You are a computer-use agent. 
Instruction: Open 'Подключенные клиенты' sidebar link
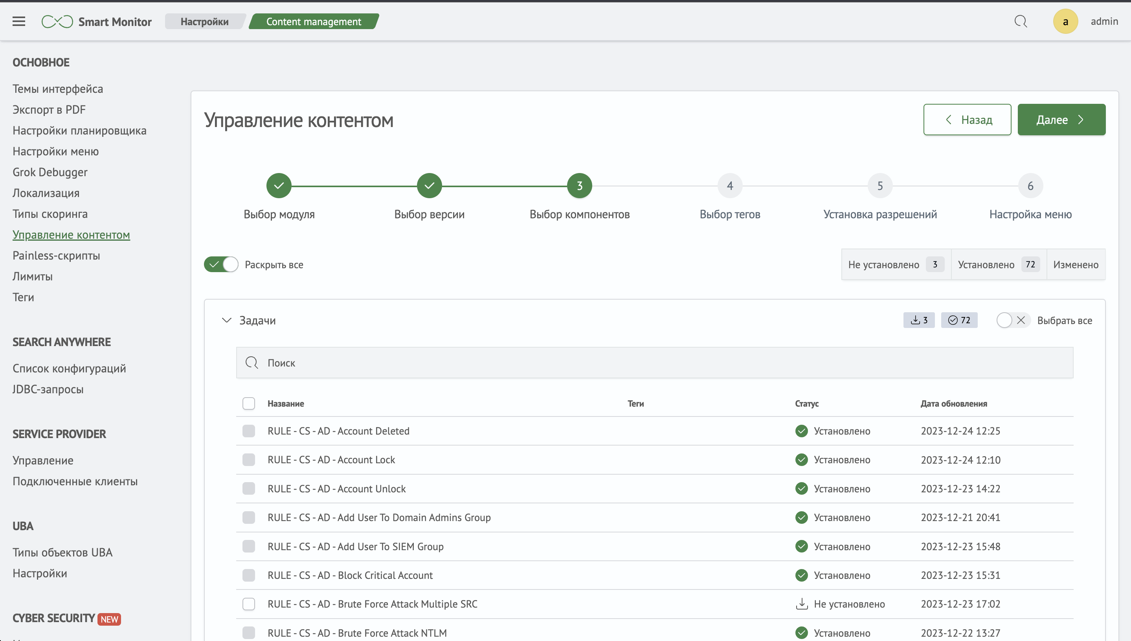pyautogui.click(x=75, y=481)
